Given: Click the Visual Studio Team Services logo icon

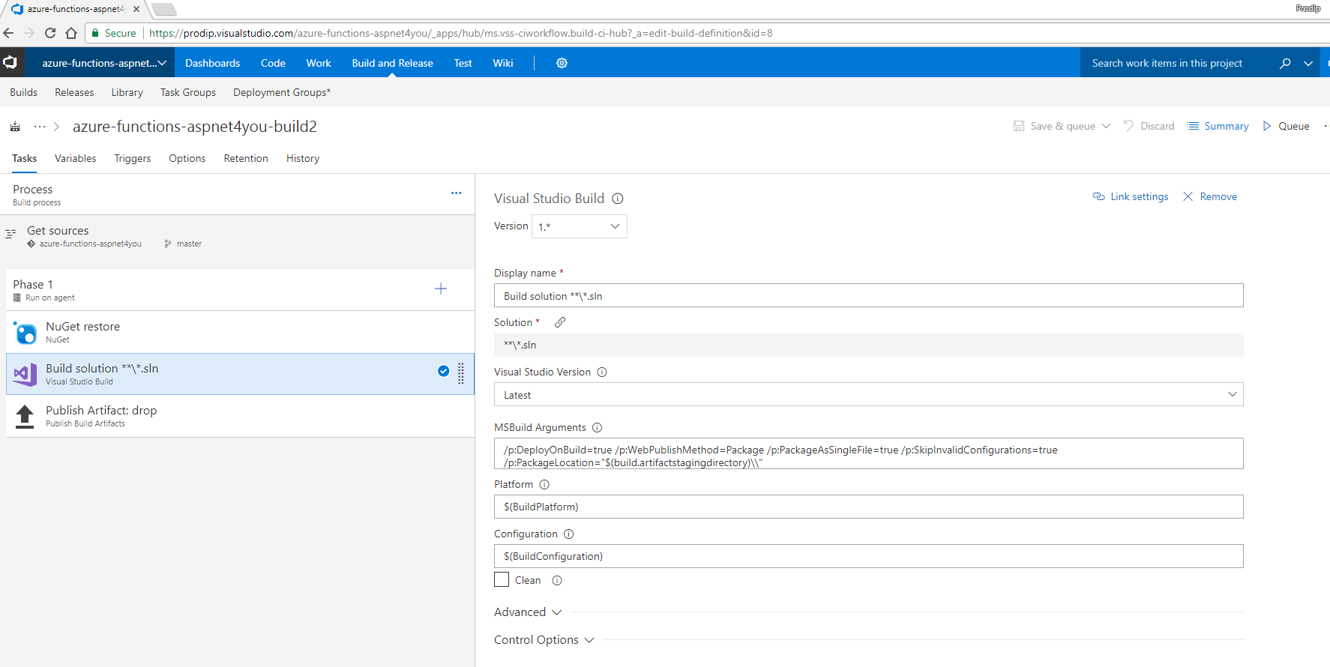Looking at the screenshot, I should pyautogui.click(x=10, y=62).
